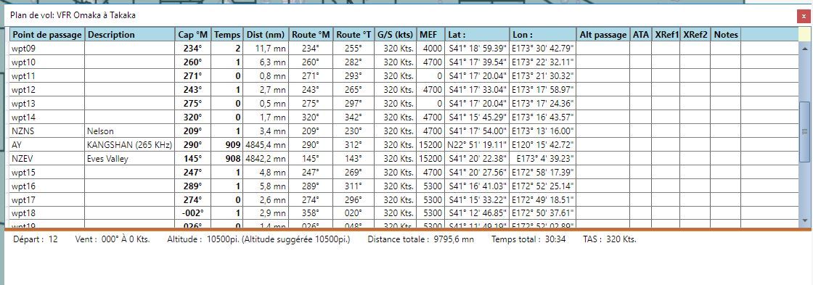Click the ATA column header
The width and height of the screenshot is (813, 285).
(640, 35)
